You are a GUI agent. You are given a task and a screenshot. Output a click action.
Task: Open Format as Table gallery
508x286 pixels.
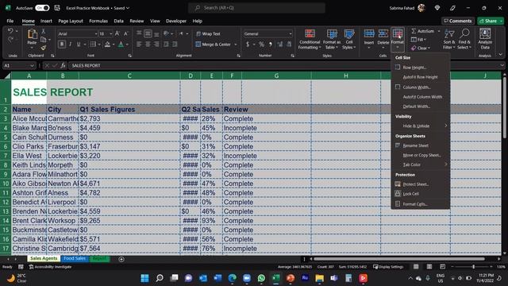[x=332, y=39]
